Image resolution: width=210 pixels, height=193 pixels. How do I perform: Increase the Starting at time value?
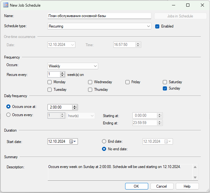point(159,114)
